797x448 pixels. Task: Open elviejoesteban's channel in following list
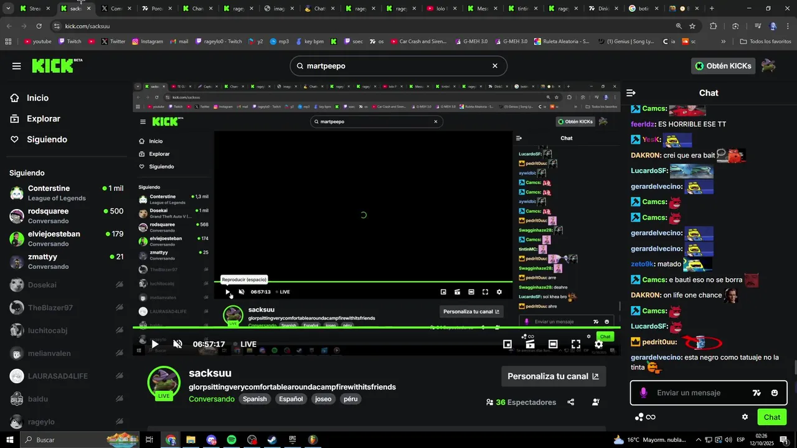pyautogui.click(x=66, y=238)
